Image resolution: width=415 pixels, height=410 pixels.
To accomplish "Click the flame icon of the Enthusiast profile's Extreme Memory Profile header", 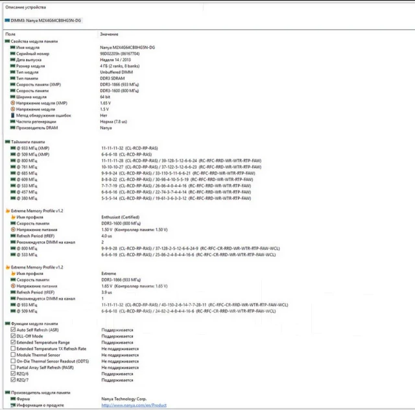I will pyautogui.click(x=8, y=211).
